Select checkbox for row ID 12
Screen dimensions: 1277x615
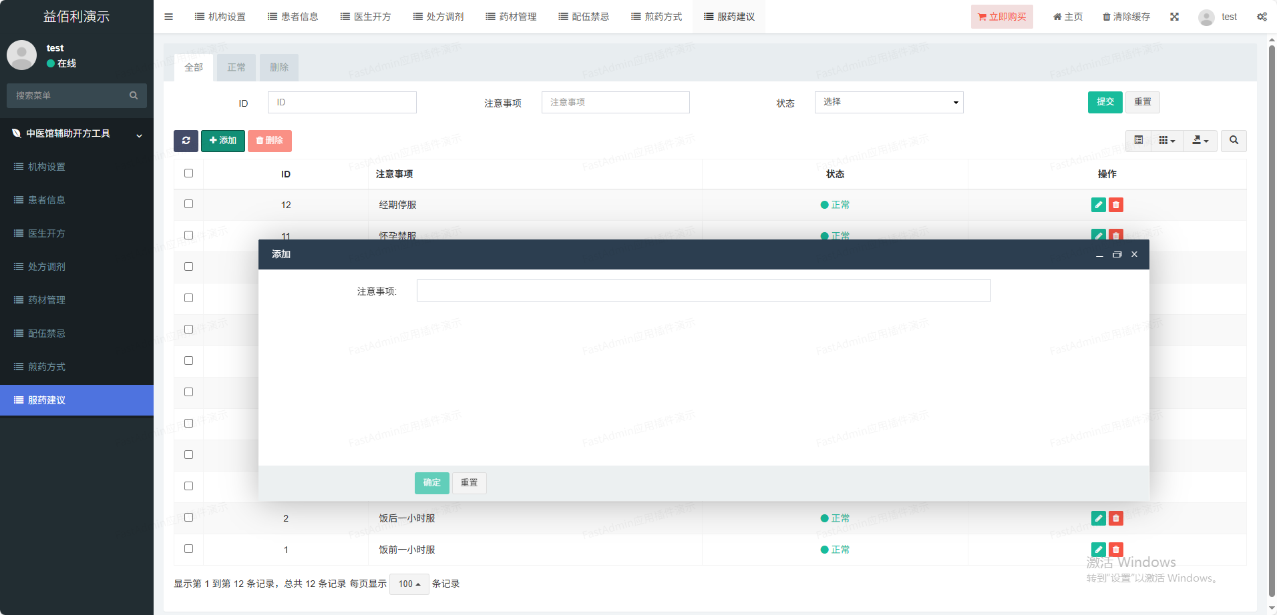point(188,204)
